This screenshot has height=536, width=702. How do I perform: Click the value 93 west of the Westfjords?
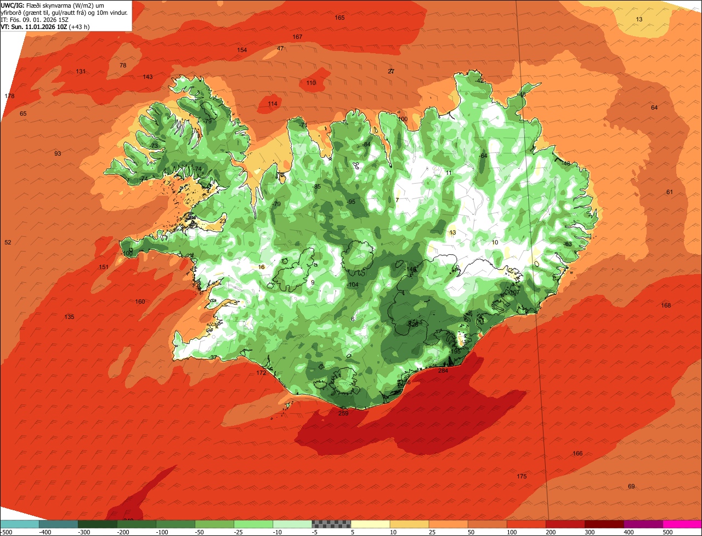pyautogui.click(x=58, y=153)
